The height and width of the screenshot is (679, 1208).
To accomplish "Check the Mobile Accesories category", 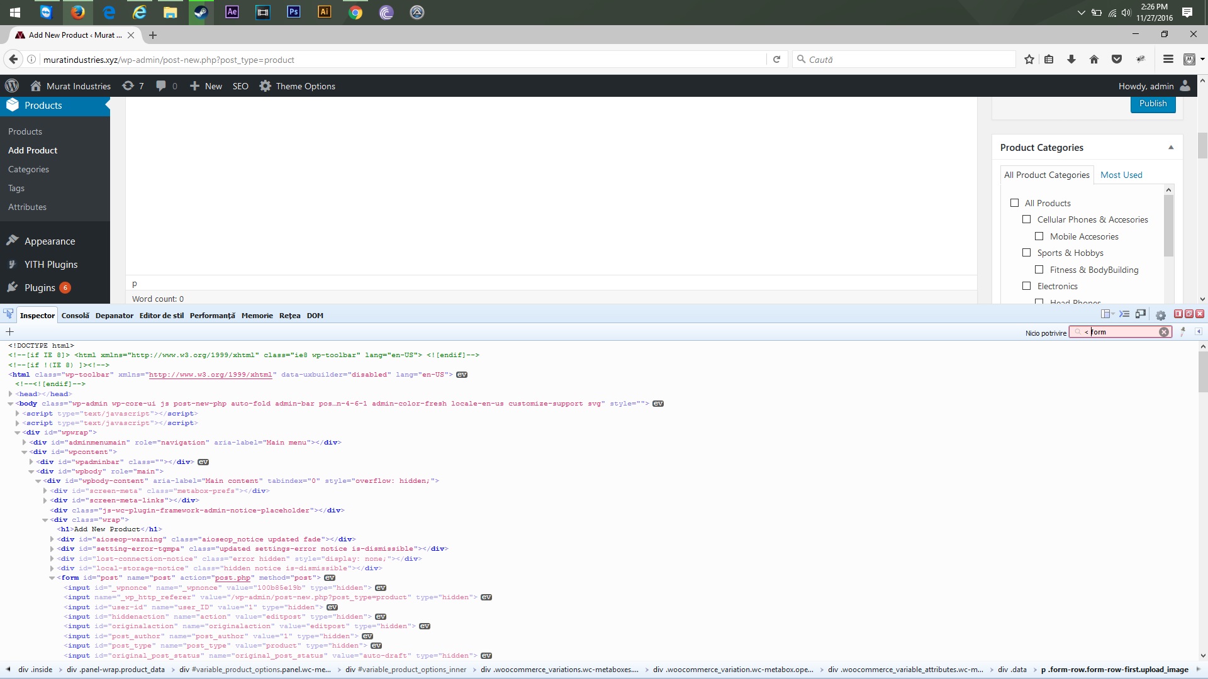I will [x=1039, y=236].
